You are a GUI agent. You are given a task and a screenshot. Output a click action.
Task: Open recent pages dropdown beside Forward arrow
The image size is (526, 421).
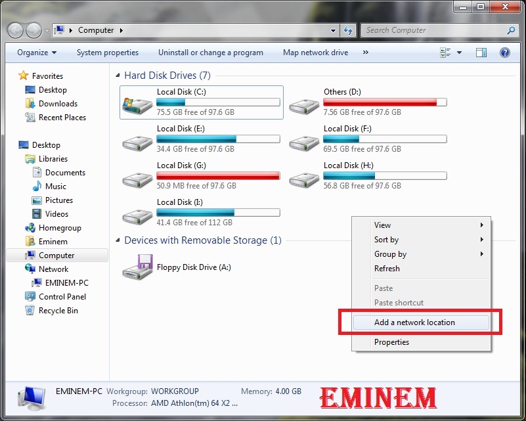pyautogui.click(x=47, y=30)
